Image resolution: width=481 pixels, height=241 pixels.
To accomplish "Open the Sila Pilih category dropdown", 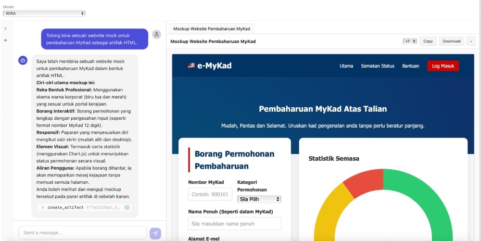I will pos(259,199).
